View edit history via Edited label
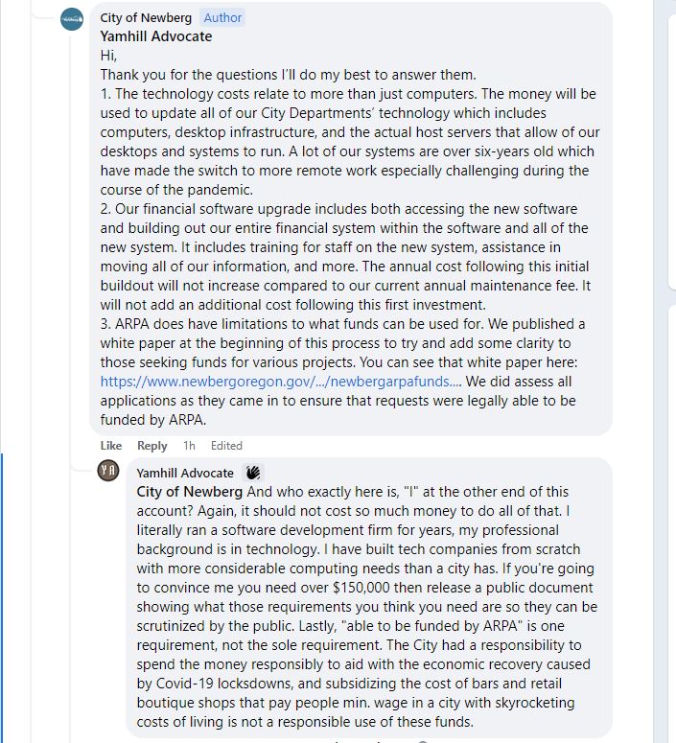 coord(226,446)
